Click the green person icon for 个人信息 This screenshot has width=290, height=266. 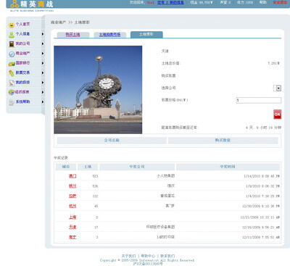(x=12, y=35)
